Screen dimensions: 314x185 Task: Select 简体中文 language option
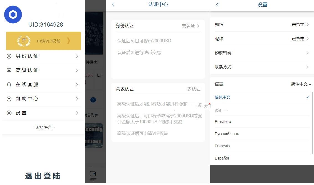click(x=262, y=97)
